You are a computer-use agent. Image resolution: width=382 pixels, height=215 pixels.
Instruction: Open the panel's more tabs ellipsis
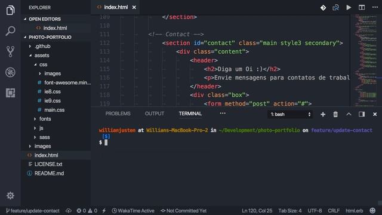coord(223,113)
